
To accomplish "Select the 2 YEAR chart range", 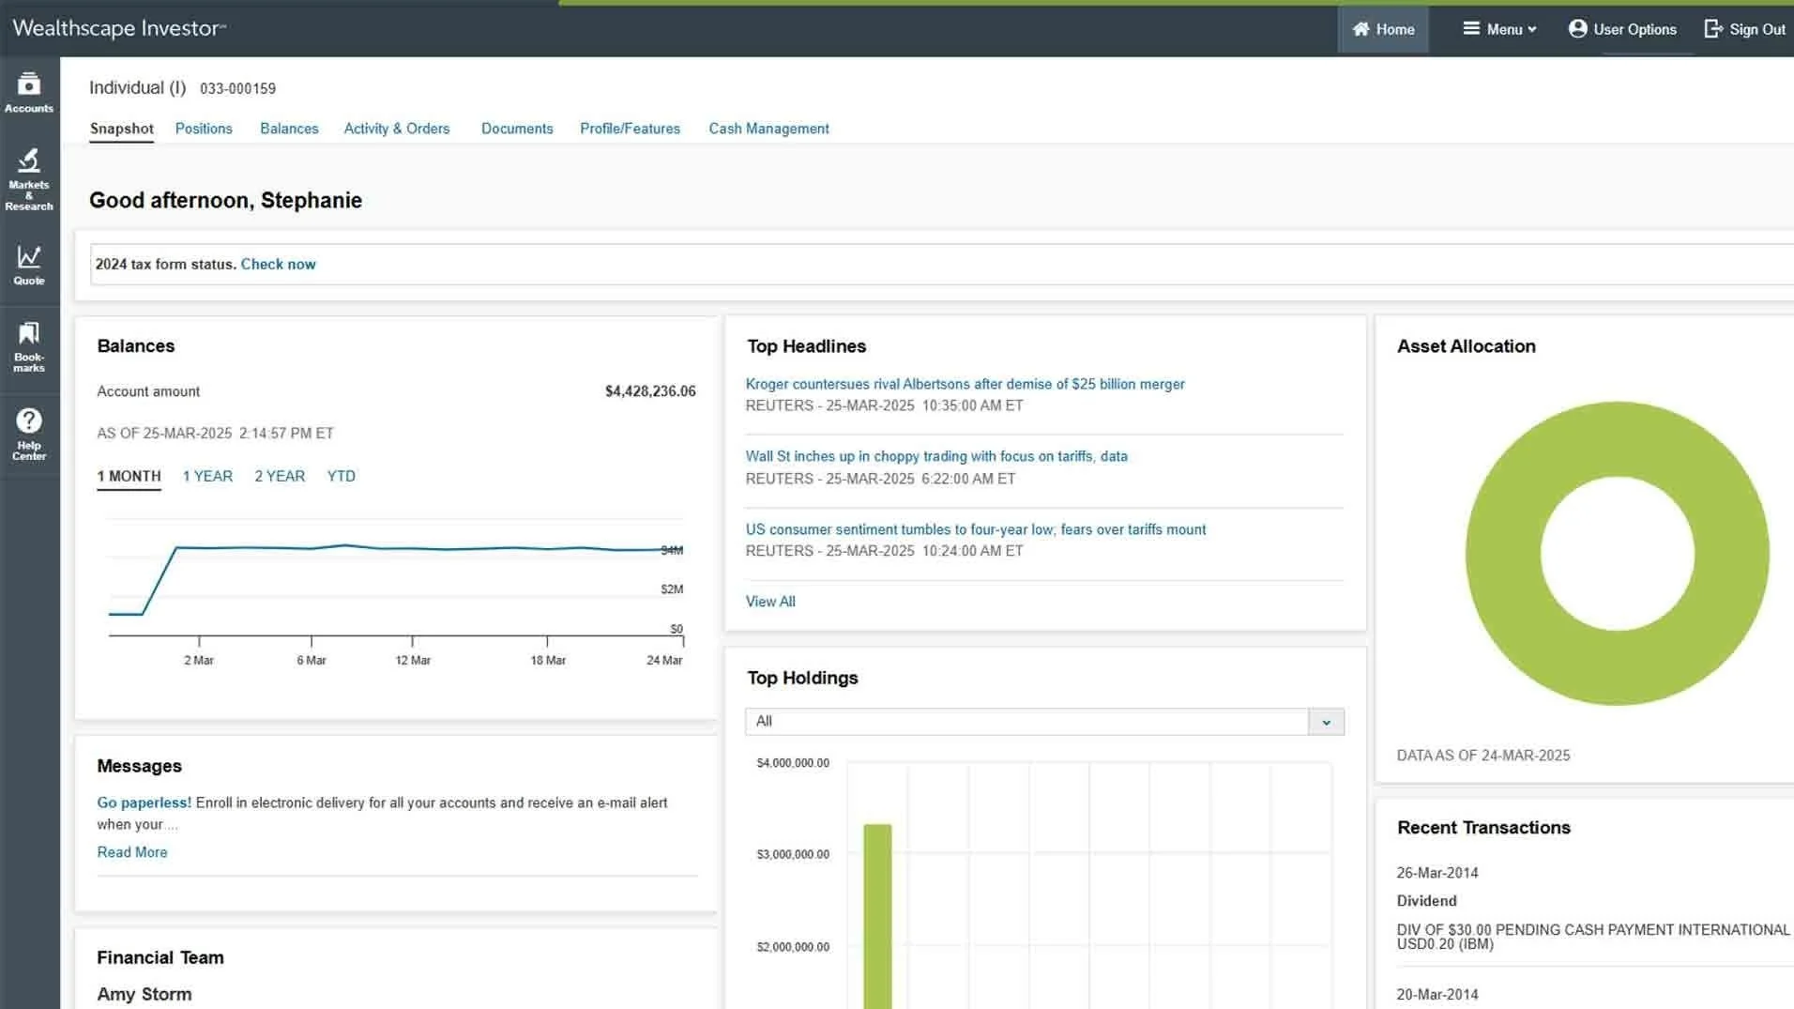I will coord(280,477).
